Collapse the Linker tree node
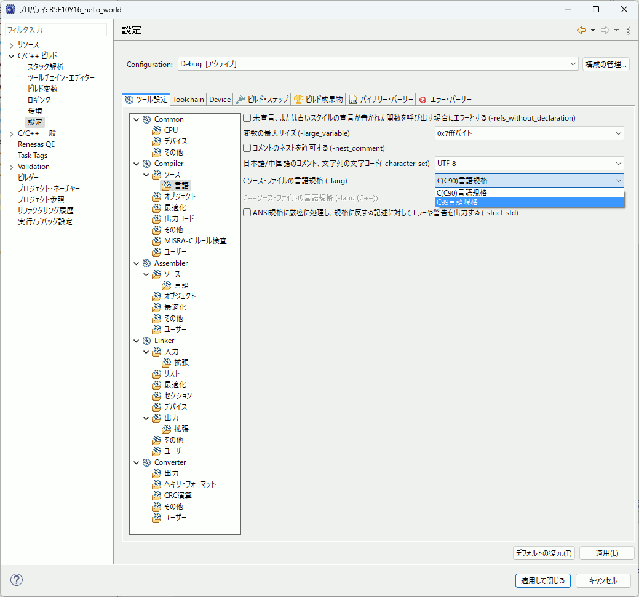 click(136, 341)
